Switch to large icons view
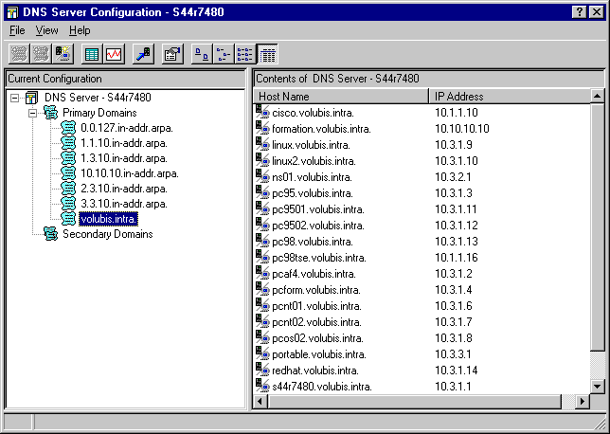The image size is (610, 434). click(x=202, y=54)
